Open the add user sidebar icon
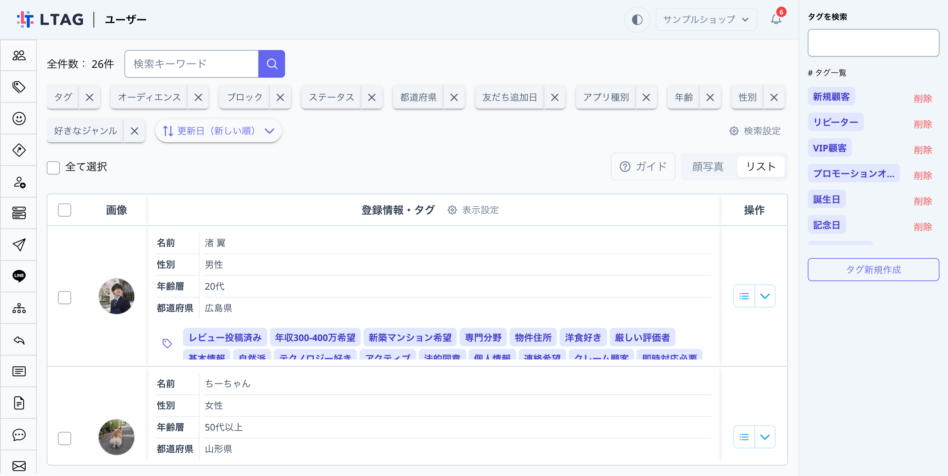 point(19,182)
